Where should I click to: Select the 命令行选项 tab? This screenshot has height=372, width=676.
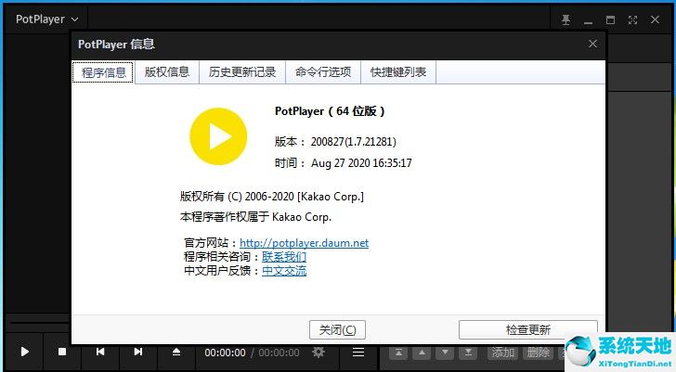point(323,72)
